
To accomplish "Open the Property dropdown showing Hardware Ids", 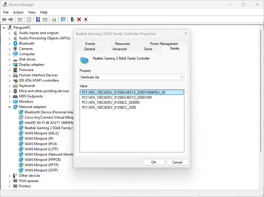I will [132, 77].
